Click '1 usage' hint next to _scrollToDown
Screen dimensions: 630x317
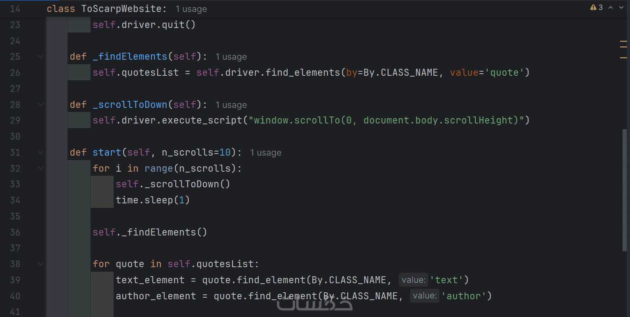click(231, 105)
